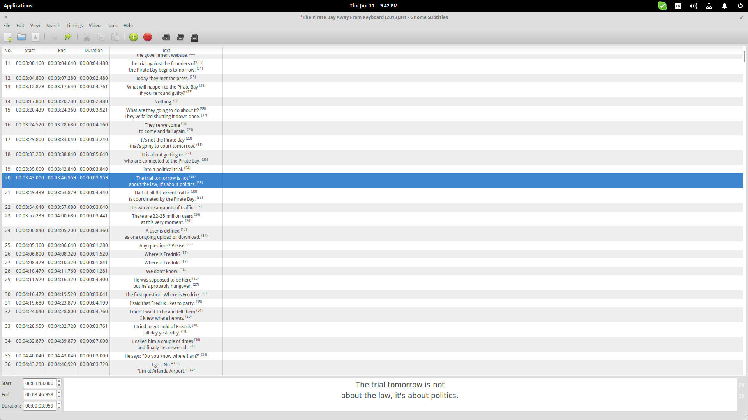Click the green checkmark tray icon
Screen dimensions: 748x420
tap(662, 6)
